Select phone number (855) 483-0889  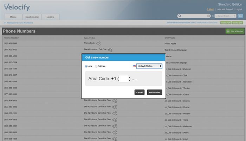10,81
